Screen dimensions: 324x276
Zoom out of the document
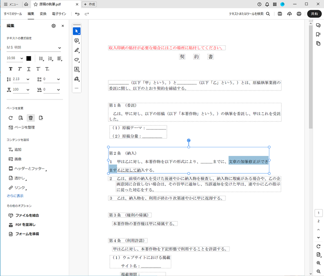318,272
